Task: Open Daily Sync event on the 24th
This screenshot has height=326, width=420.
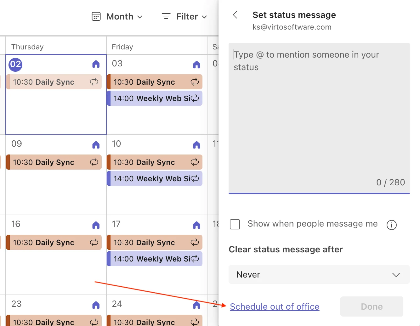Action: [x=155, y=320]
